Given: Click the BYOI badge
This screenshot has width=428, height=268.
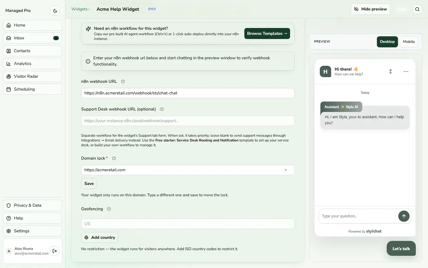Looking at the screenshot, I should [x=152, y=9].
